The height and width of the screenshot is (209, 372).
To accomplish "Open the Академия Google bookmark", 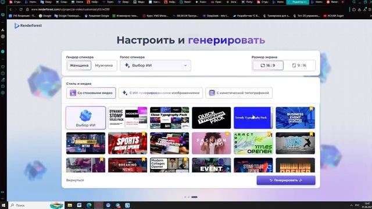I will (97, 16).
